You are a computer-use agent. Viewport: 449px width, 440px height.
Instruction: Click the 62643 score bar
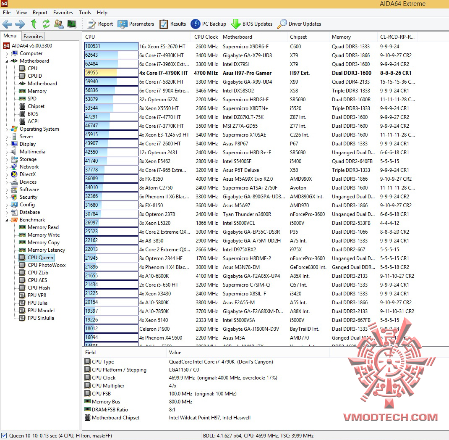(111, 55)
